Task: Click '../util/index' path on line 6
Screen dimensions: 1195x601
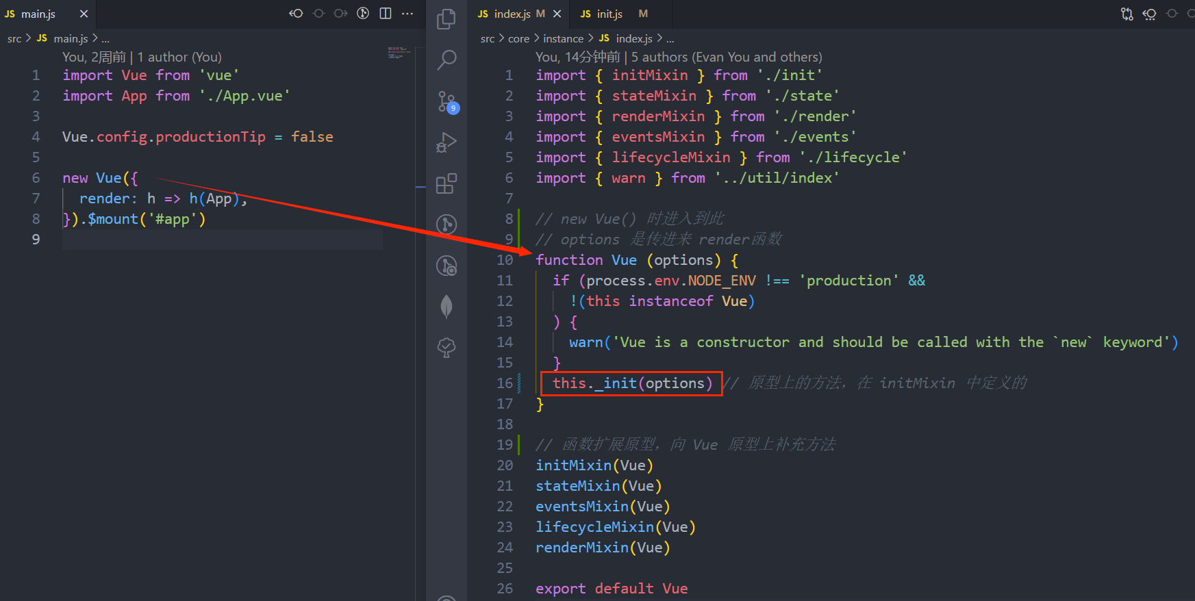Action: click(x=777, y=178)
